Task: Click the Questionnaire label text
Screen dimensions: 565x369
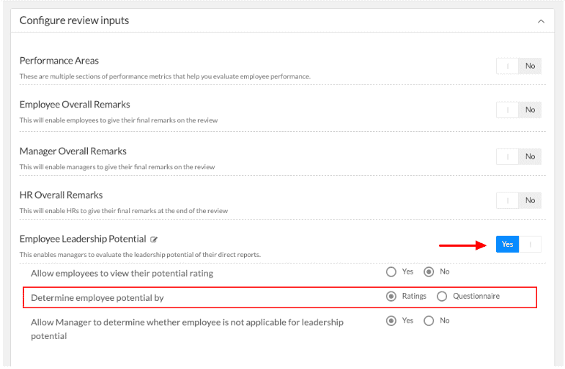Action: point(476,296)
